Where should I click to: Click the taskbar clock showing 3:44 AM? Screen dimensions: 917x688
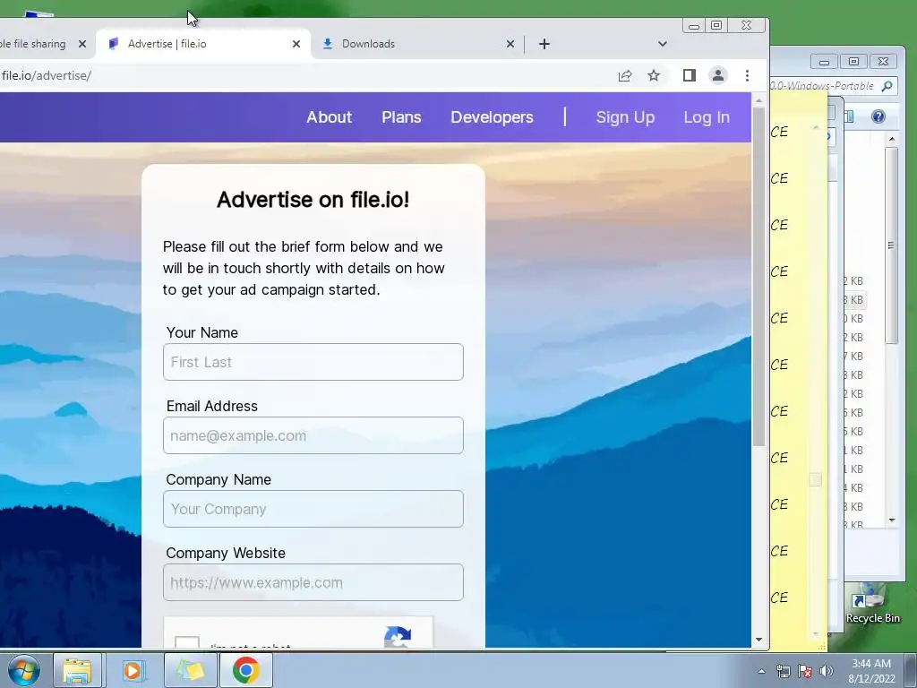coord(871,671)
